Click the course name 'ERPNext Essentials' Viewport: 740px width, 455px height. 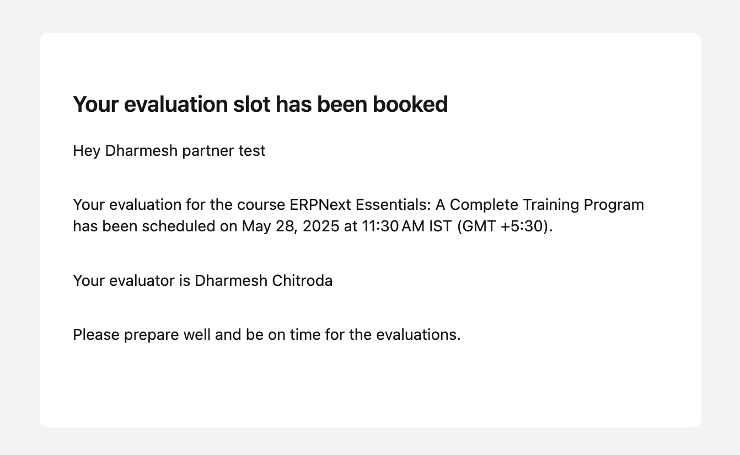pos(360,205)
